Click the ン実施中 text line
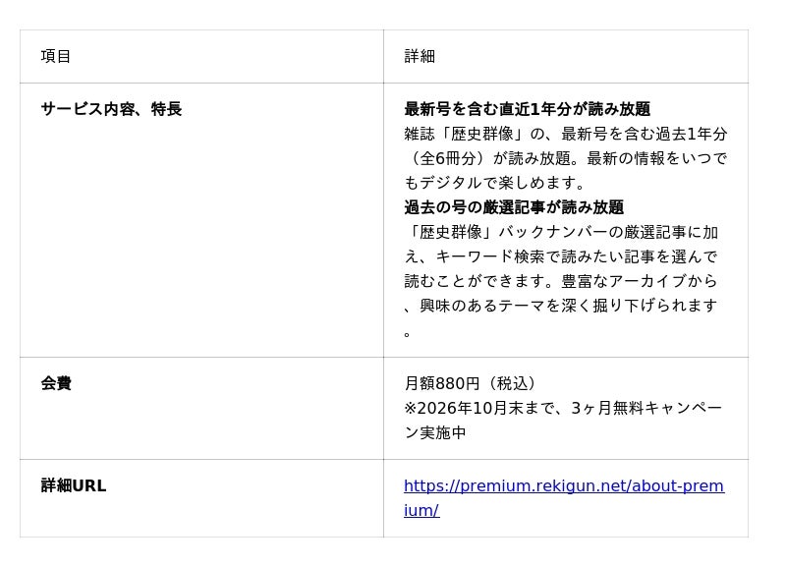This screenshot has height=567, width=786. click(x=435, y=432)
